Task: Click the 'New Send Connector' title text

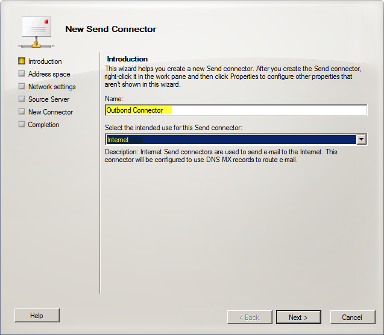Action: [111, 29]
